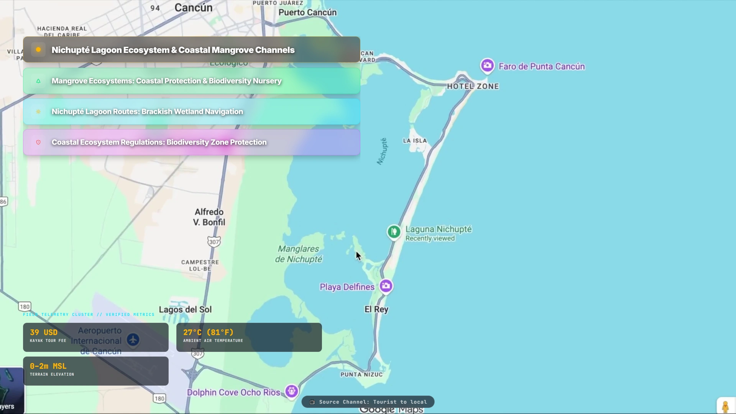
Task: Click the Recently viewed text under Laguna Nichupté
Action: point(430,238)
